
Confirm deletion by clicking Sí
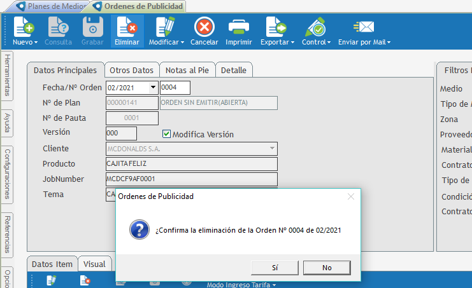pos(275,268)
